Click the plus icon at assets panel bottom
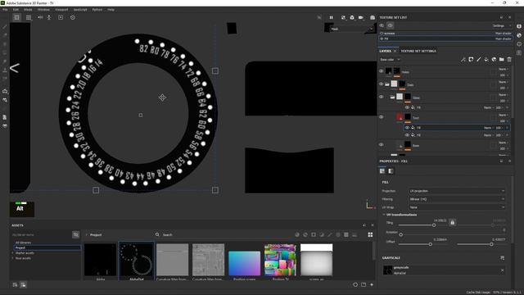This screenshot has width=524, height=295. [372, 284]
